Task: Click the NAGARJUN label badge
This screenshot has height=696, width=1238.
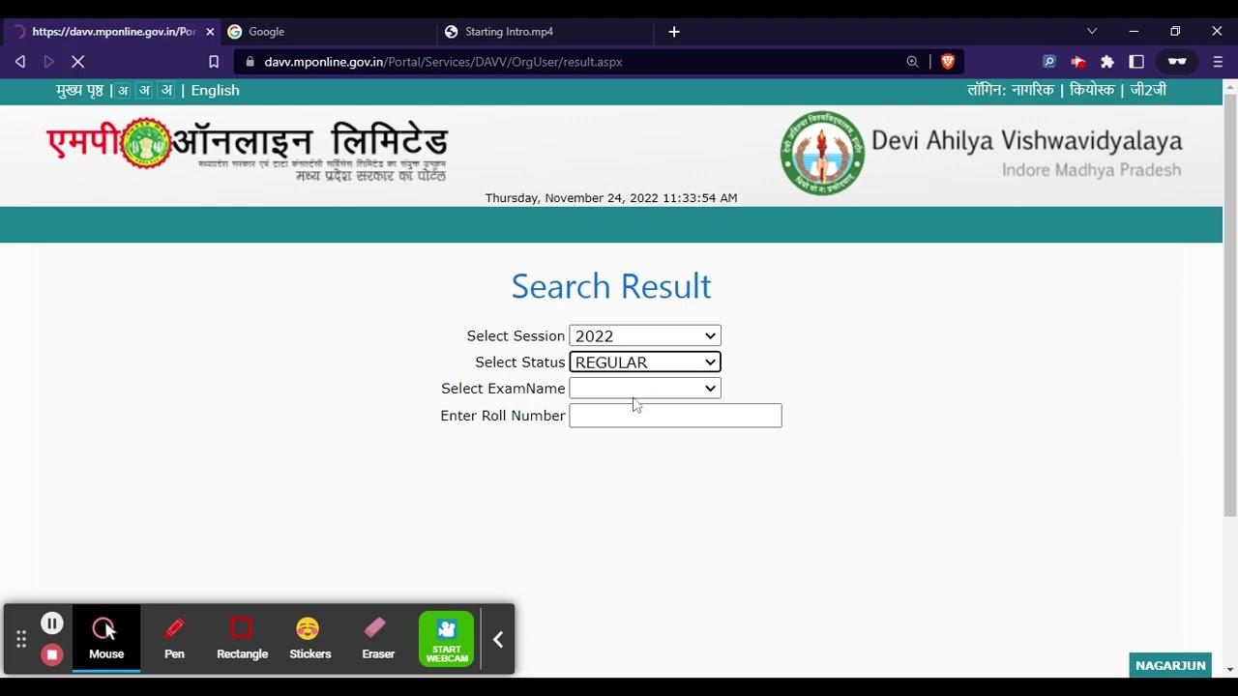Action: click(x=1170, y=665)
